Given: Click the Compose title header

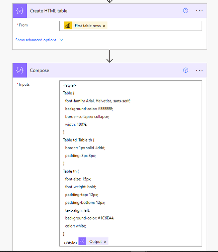Looking at the screenshot, I should pyautogui.click(x=40, y=71).
